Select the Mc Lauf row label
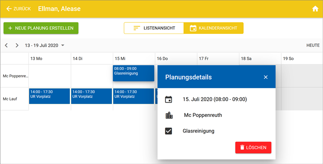Viewport: 323px width, 164px height. (10, 99)
